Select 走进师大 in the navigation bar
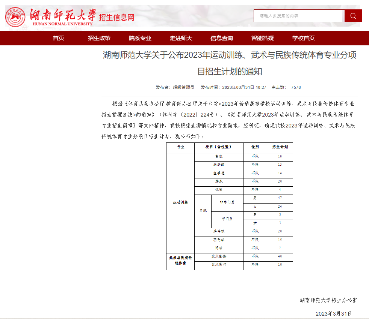369x319 pixels. [x=181, y=38]
